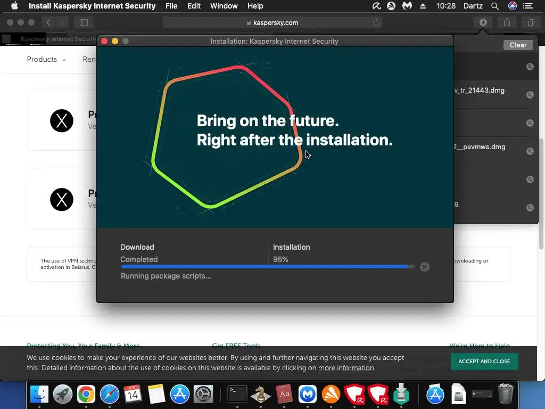Click the eject icon in the menu bar

point(423,6)
